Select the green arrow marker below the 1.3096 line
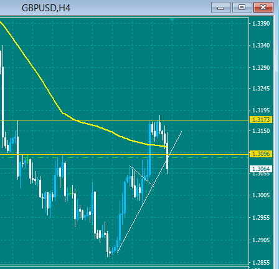279x269 pixels. pos(27,159)
